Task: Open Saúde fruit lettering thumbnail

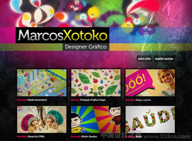Action: point(150,119)
